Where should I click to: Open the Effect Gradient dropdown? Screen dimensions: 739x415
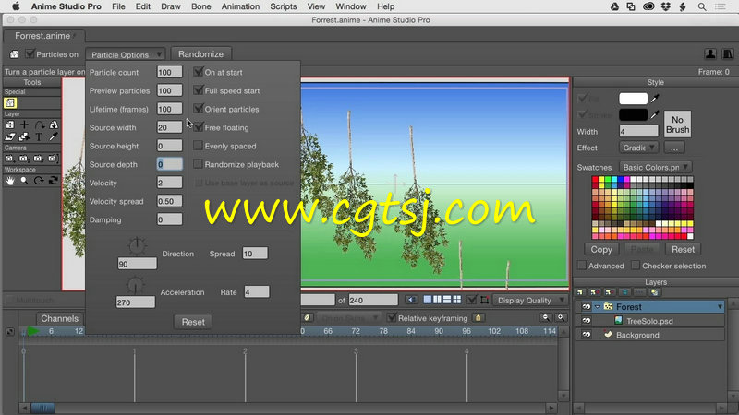click(638, 148)
